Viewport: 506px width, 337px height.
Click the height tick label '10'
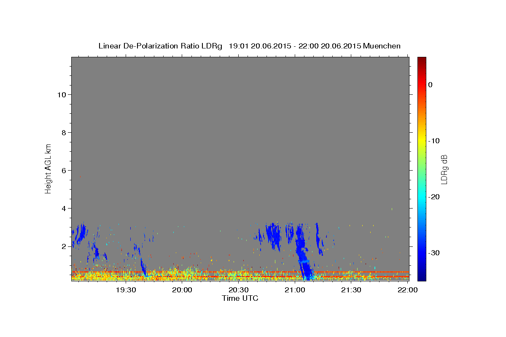[61, 95]
